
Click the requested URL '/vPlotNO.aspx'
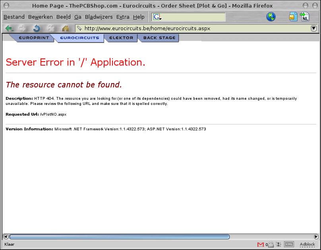tap(53, 114)
